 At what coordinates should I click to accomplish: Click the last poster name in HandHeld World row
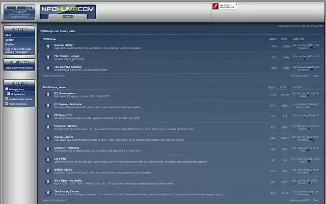point(302,184)
